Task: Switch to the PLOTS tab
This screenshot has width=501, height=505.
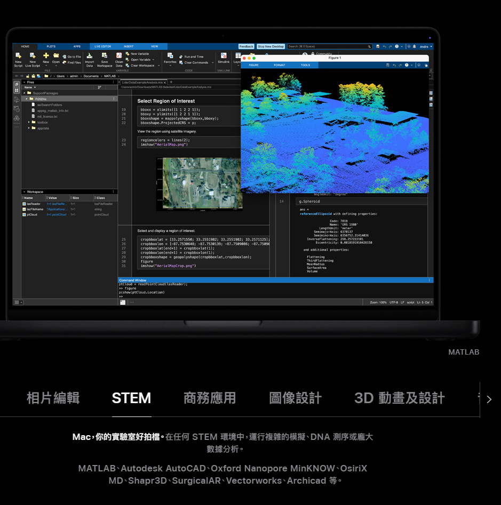Action: click(51, 46)
